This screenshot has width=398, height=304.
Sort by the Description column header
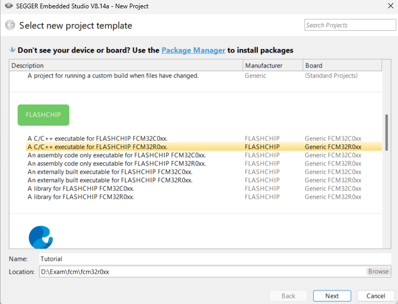[x=126, y=66]
